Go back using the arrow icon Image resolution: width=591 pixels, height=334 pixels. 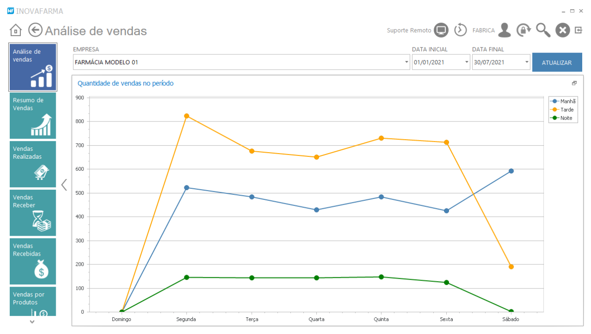tap(35, 30)
